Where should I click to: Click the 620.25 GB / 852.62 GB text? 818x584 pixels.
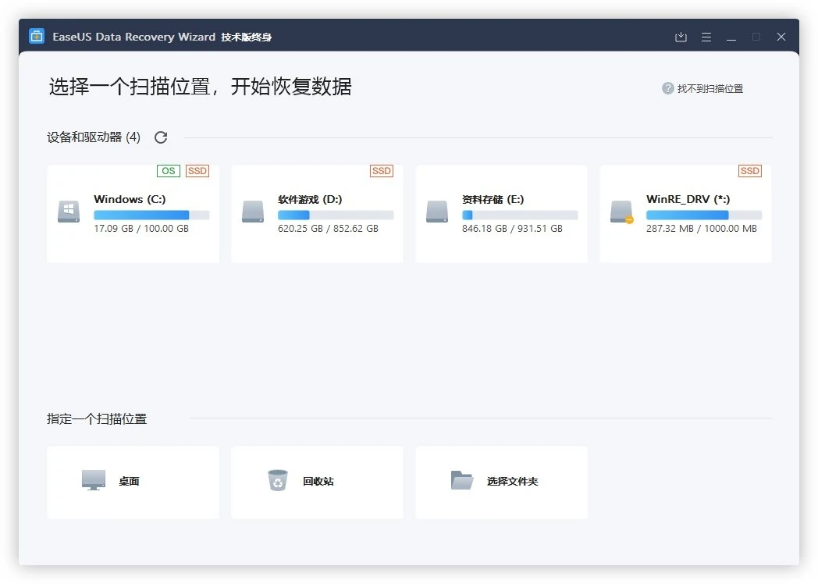(328, 229)
